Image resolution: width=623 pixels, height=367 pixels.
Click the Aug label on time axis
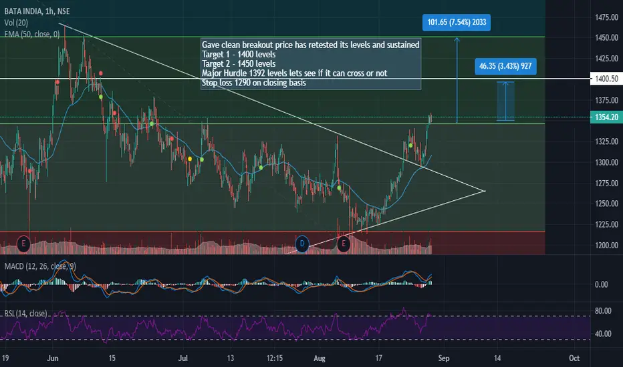tap(320, 358)
